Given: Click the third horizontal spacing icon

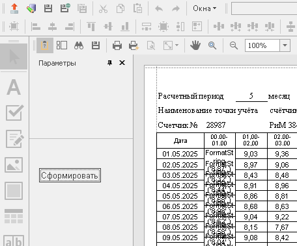Looking at the screenshot, I should 253,27.
